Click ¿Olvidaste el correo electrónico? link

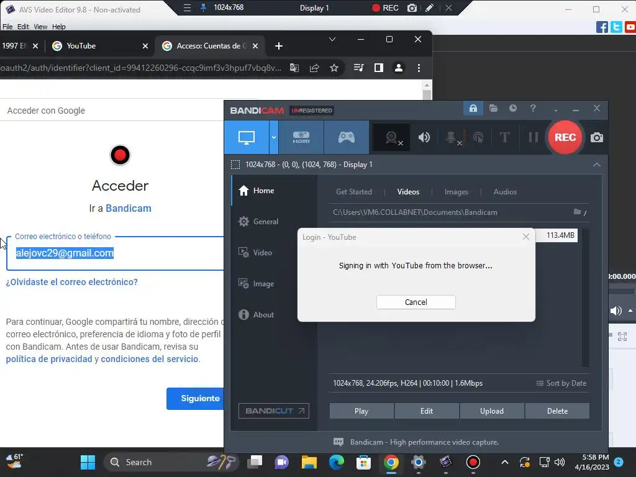[x=72, y=282]
